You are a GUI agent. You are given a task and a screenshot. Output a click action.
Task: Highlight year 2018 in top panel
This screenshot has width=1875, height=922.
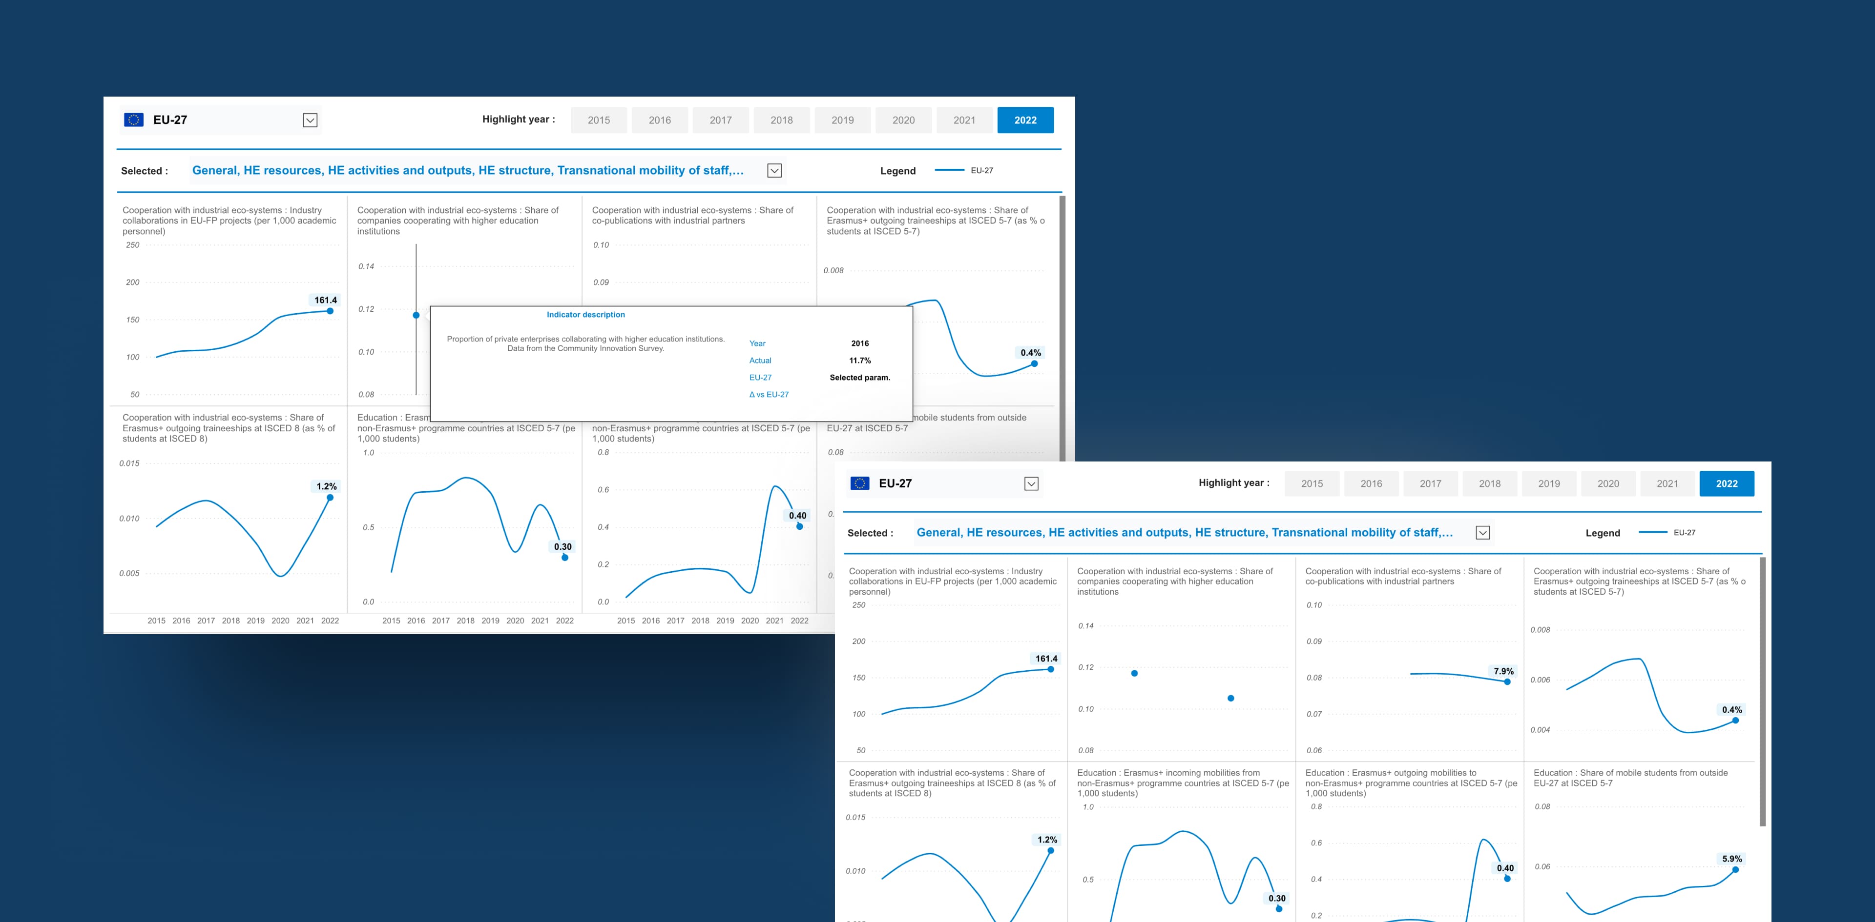tap(781, 120)
